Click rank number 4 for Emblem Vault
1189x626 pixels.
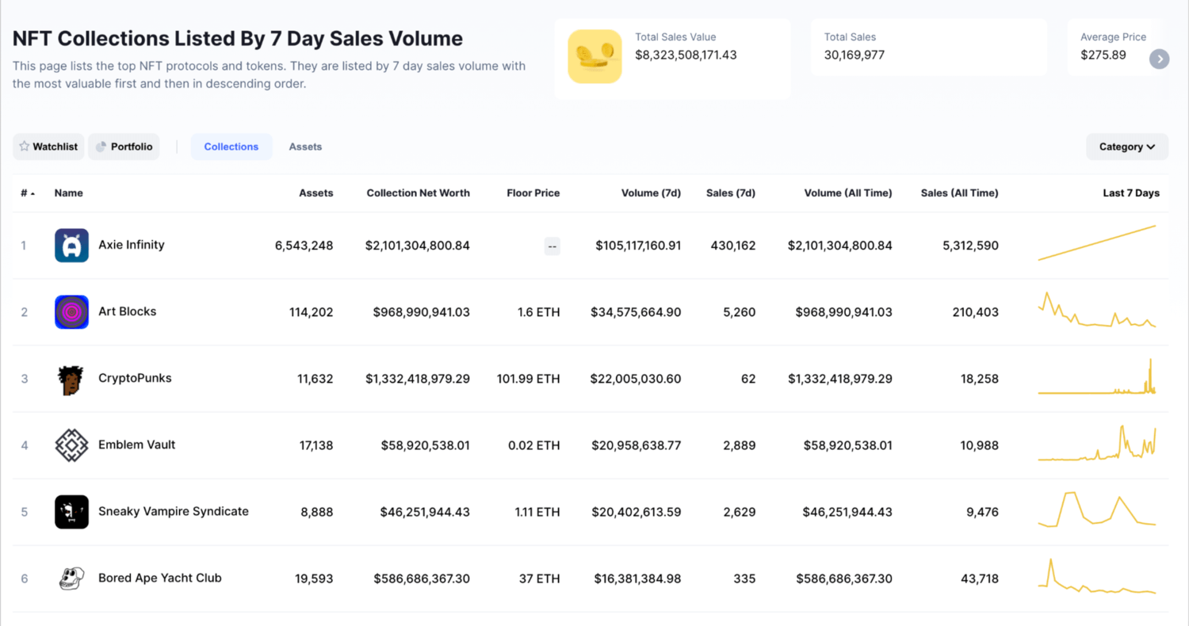(x=25, y=445)
